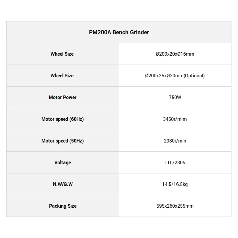238x238 pixels.
Task: Select the Packing Size label
Action: click(x=62, y=206)
